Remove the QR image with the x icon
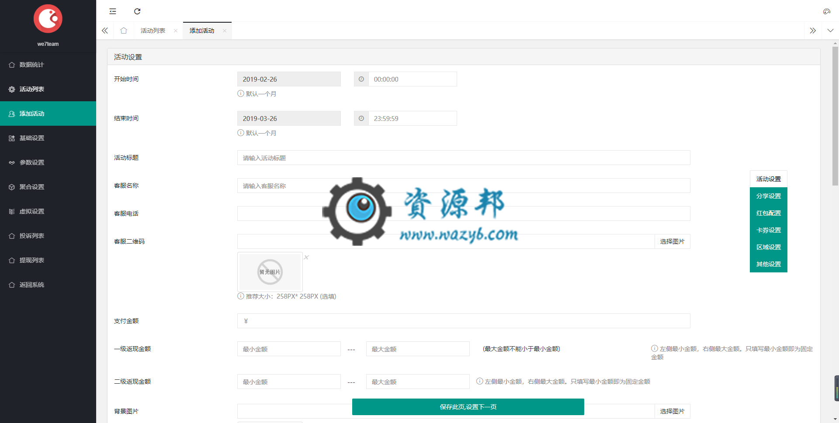 (306, 257)
